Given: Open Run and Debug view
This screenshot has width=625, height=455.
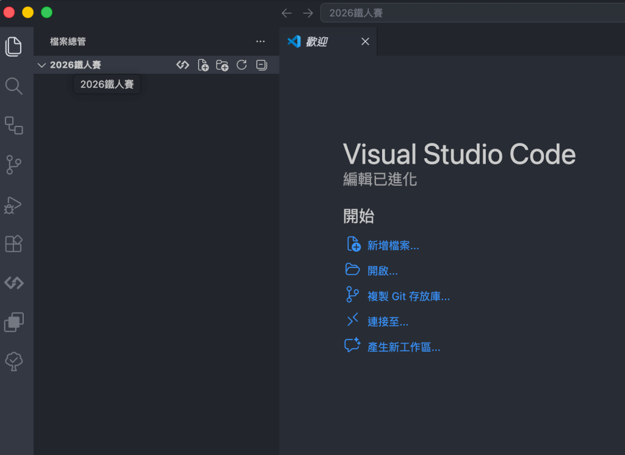Looking at the screenshot, I should pos(13,205).
